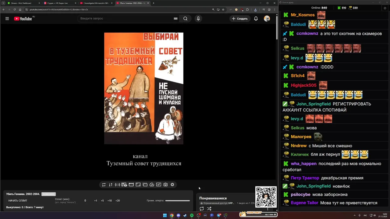Click the Копировать button next to title
390x219 pixels.
point(48,194)
